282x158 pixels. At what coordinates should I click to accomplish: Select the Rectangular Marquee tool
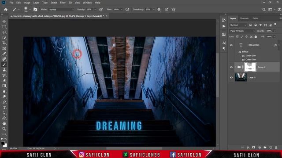click(4, 27)
